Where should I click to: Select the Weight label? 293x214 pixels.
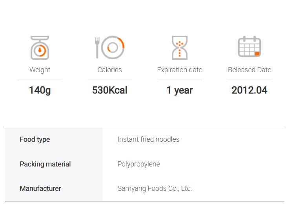point(40,70)
